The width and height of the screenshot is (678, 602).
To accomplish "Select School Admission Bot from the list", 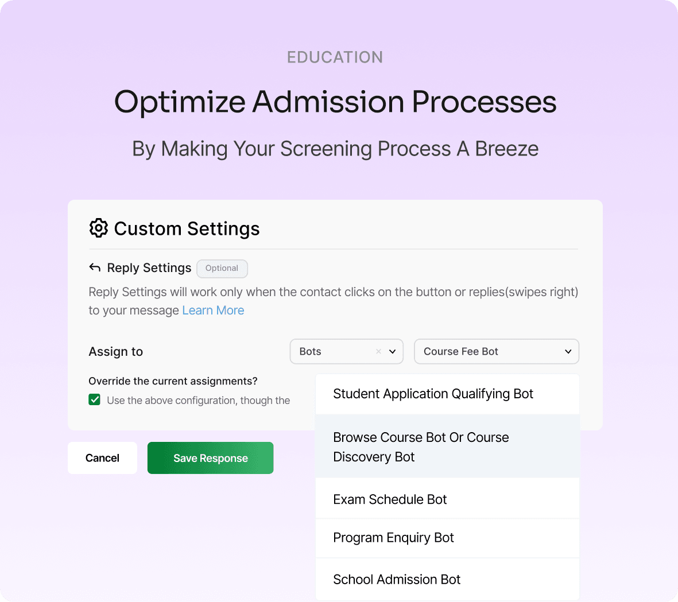I will (x=397, y=579).
